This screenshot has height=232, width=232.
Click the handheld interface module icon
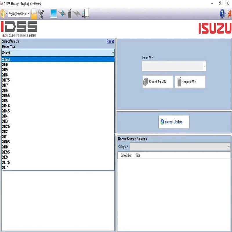pos(69,14)
